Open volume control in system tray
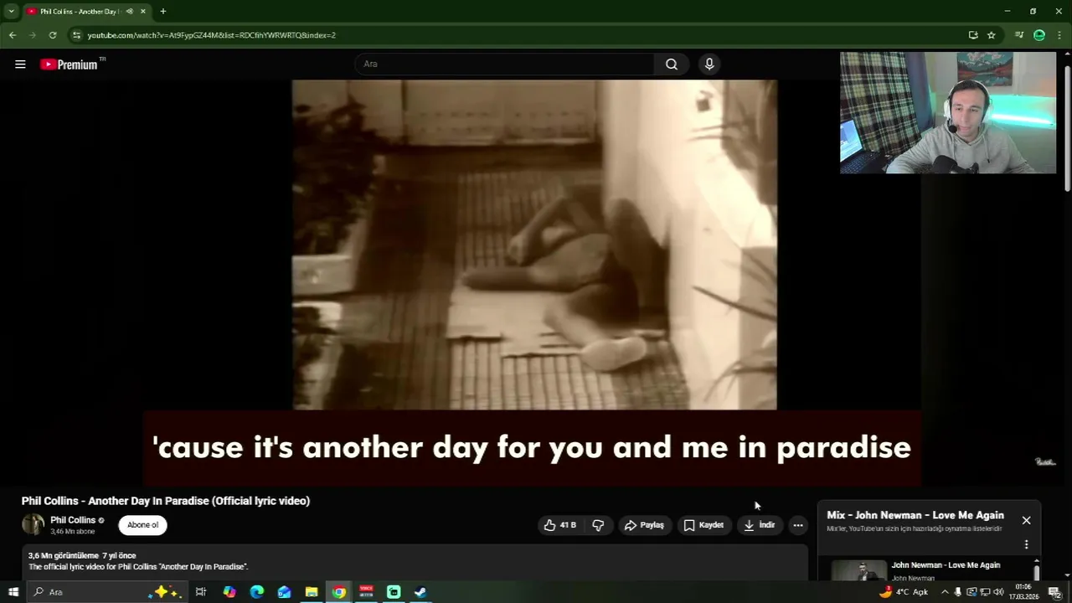Viewport: 1072px width, 603px height. tap(998, 592)
